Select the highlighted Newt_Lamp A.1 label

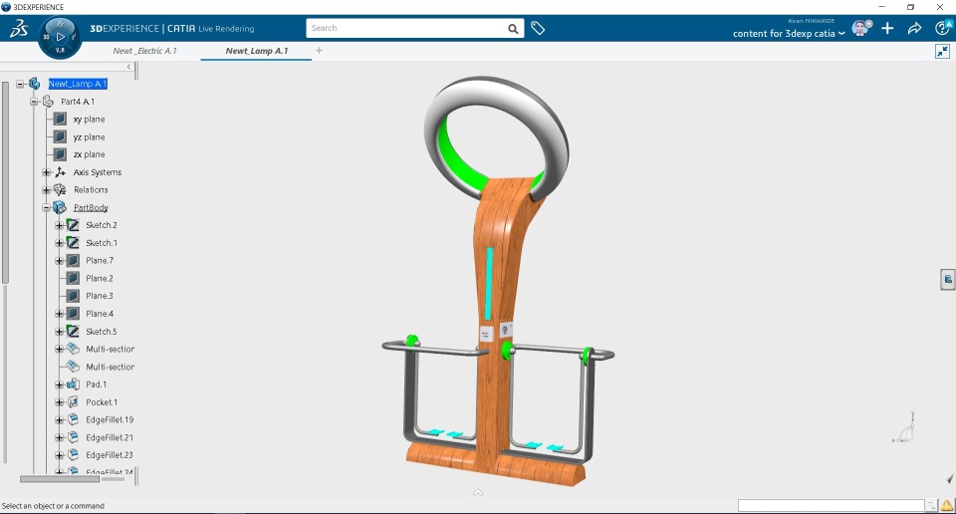pos(78,84)
